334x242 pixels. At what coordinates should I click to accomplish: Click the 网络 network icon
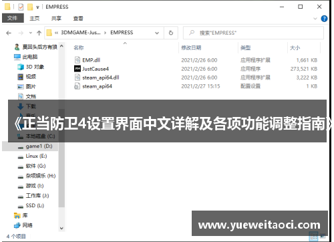pos(17,225)
